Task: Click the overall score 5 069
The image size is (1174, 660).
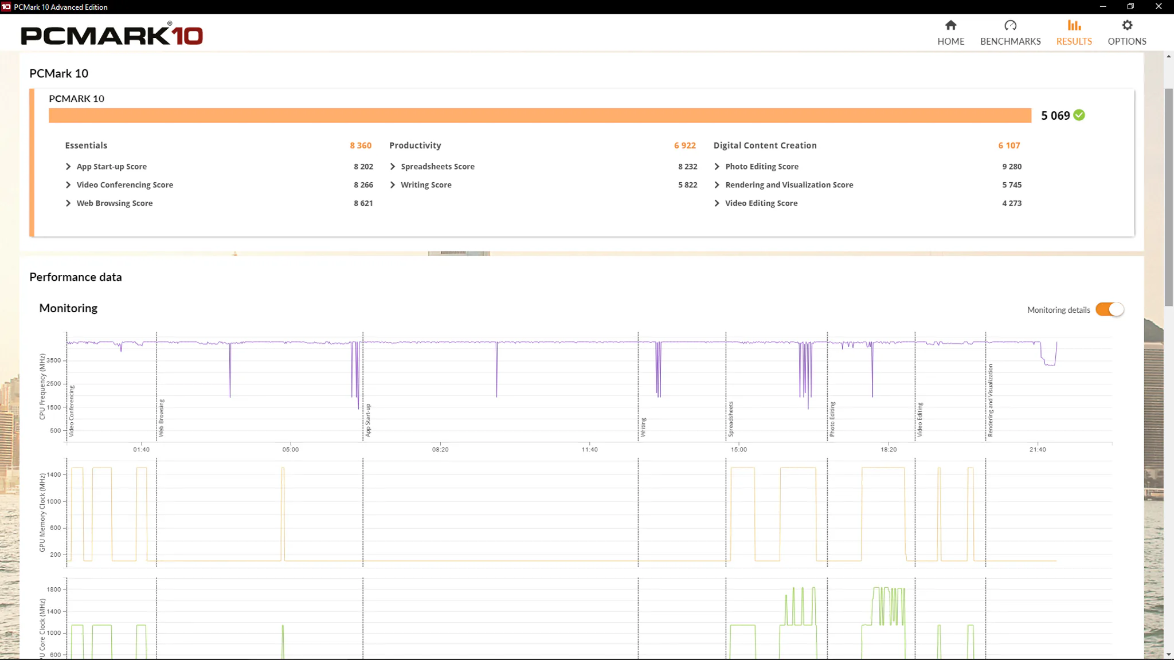Action: pyautogui.click(x=1055, y=116)
